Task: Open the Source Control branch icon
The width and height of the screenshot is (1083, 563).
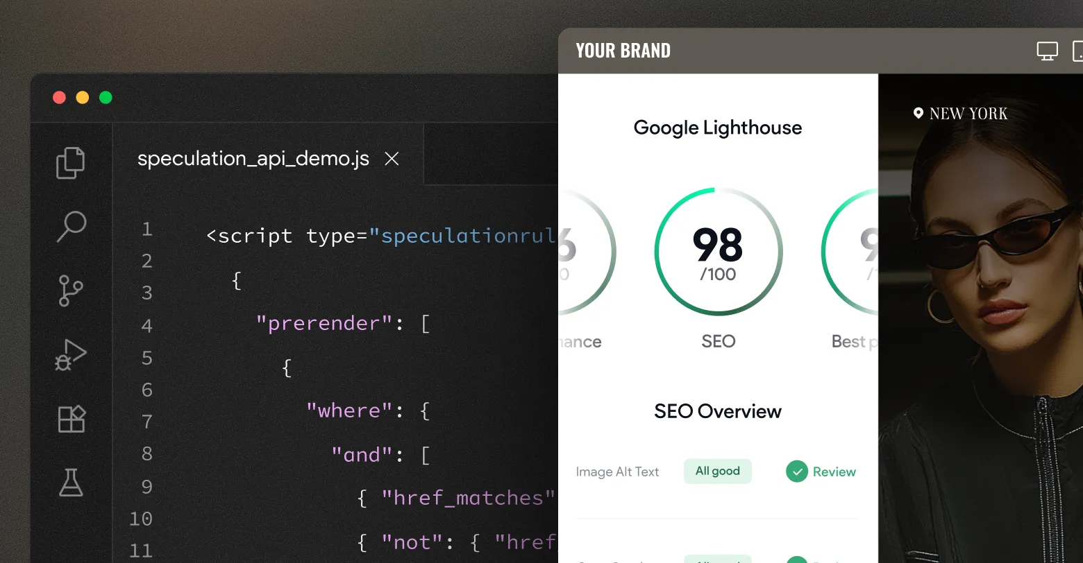Action: click(x=70, y=291)
